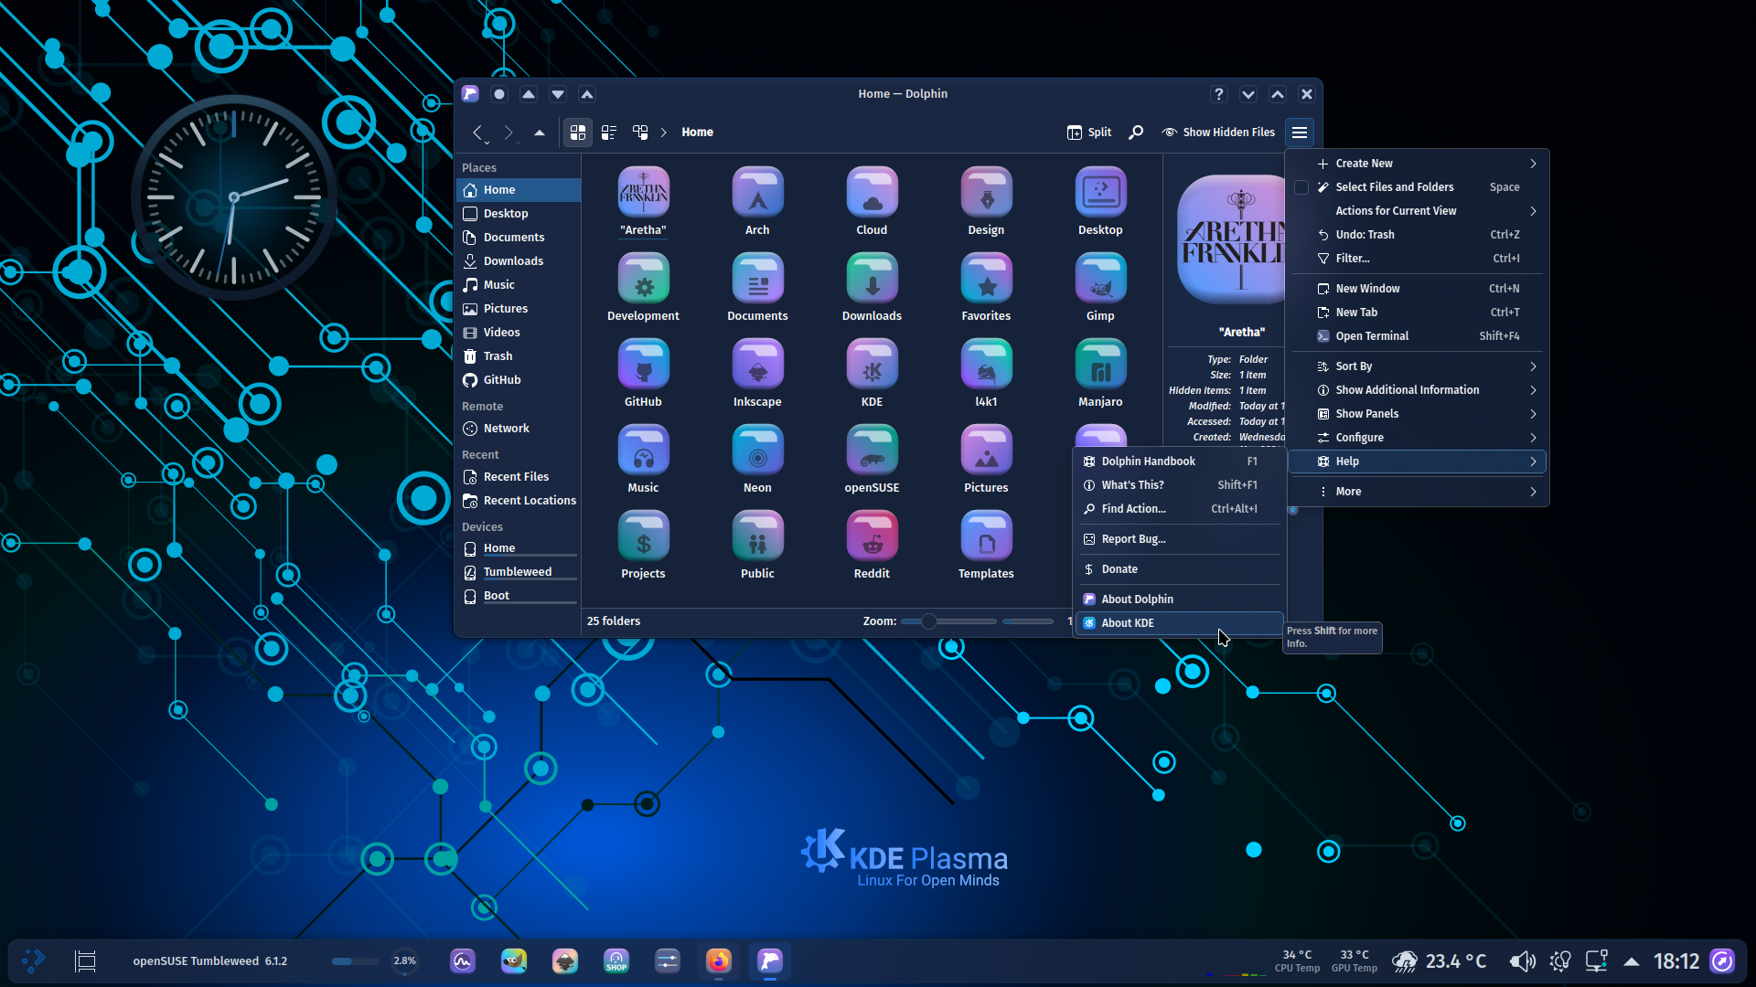Expand the More submenu
The height and width of the screenshot is (987, 1756).
1418,492
